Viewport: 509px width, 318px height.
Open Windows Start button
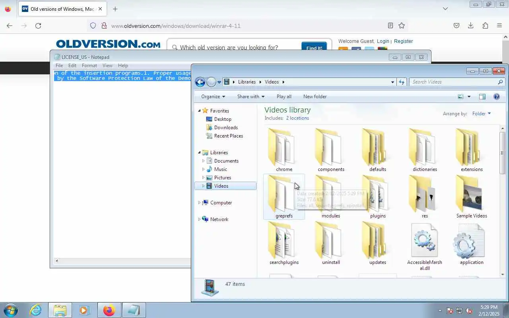click(10, 310)
